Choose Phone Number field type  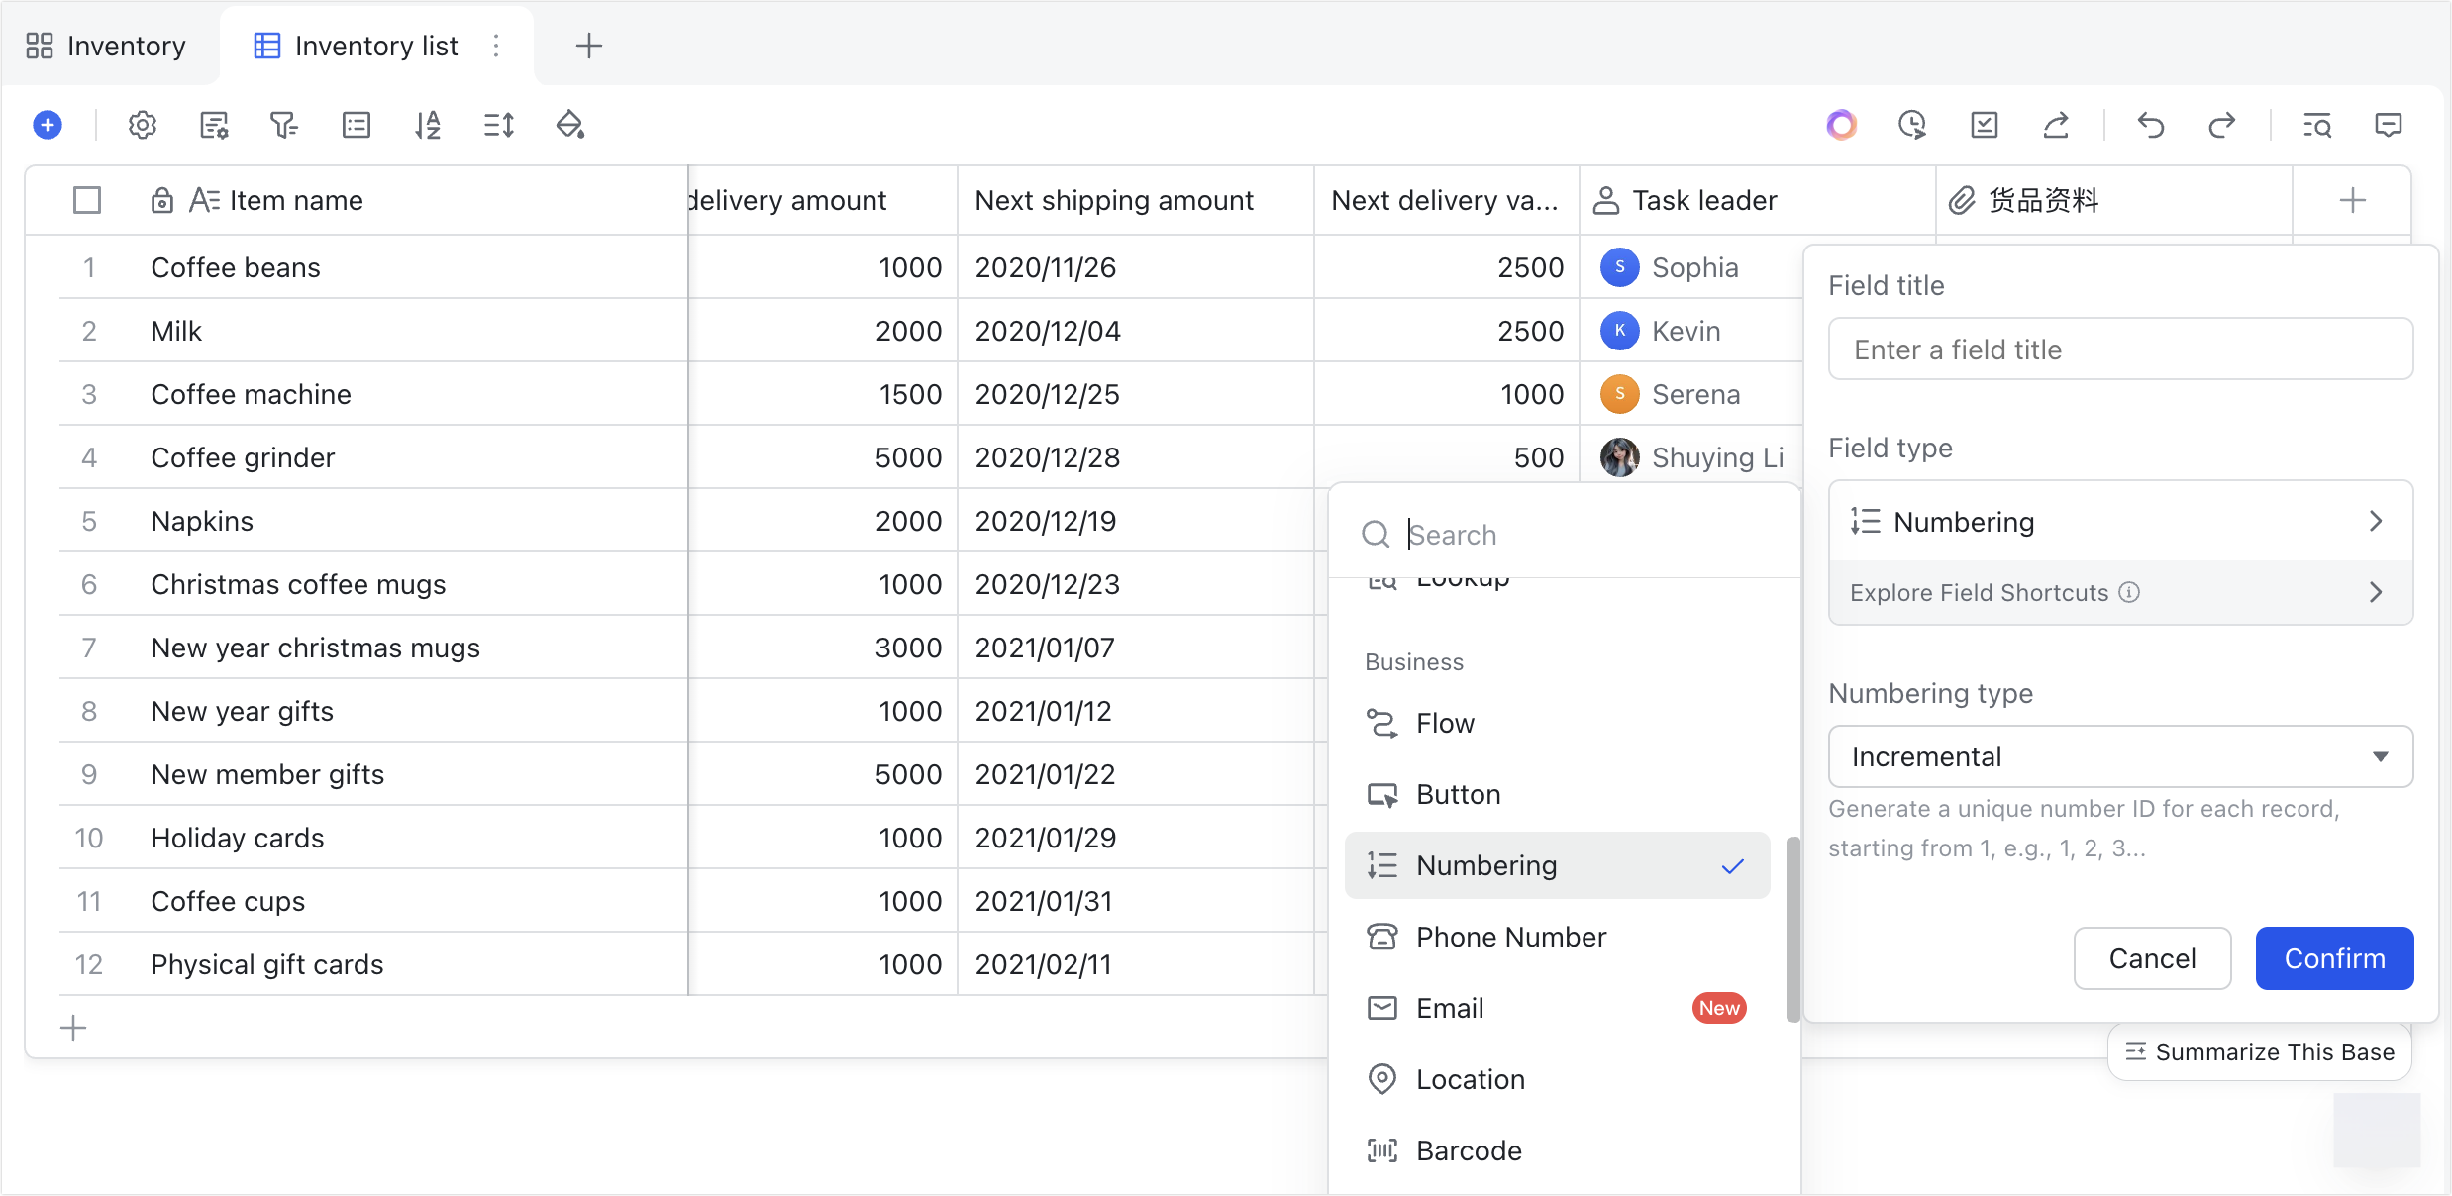pos(1557,937)
